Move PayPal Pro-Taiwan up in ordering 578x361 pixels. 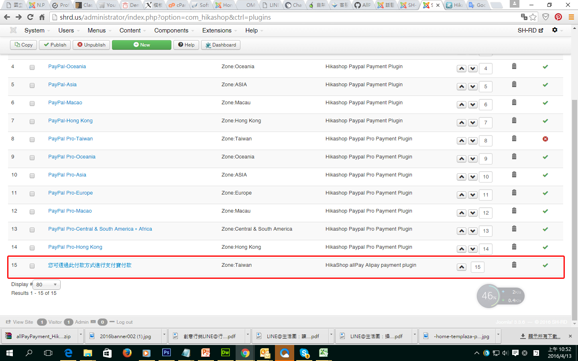(462, 141)
